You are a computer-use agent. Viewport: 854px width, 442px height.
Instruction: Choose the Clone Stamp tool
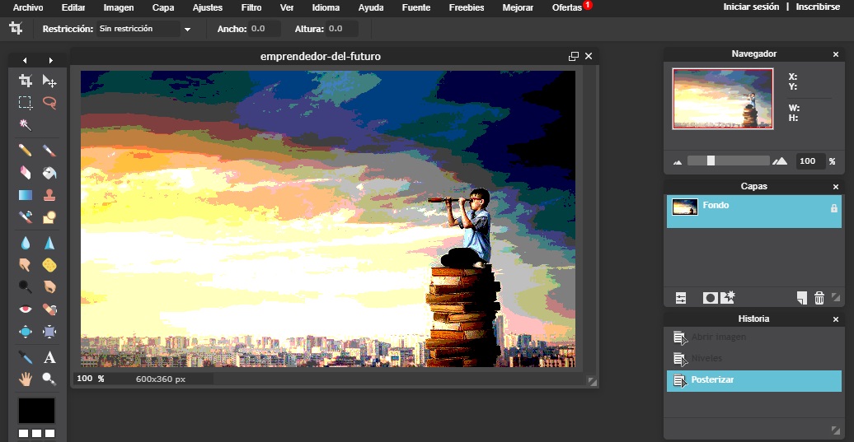(49, 195)
